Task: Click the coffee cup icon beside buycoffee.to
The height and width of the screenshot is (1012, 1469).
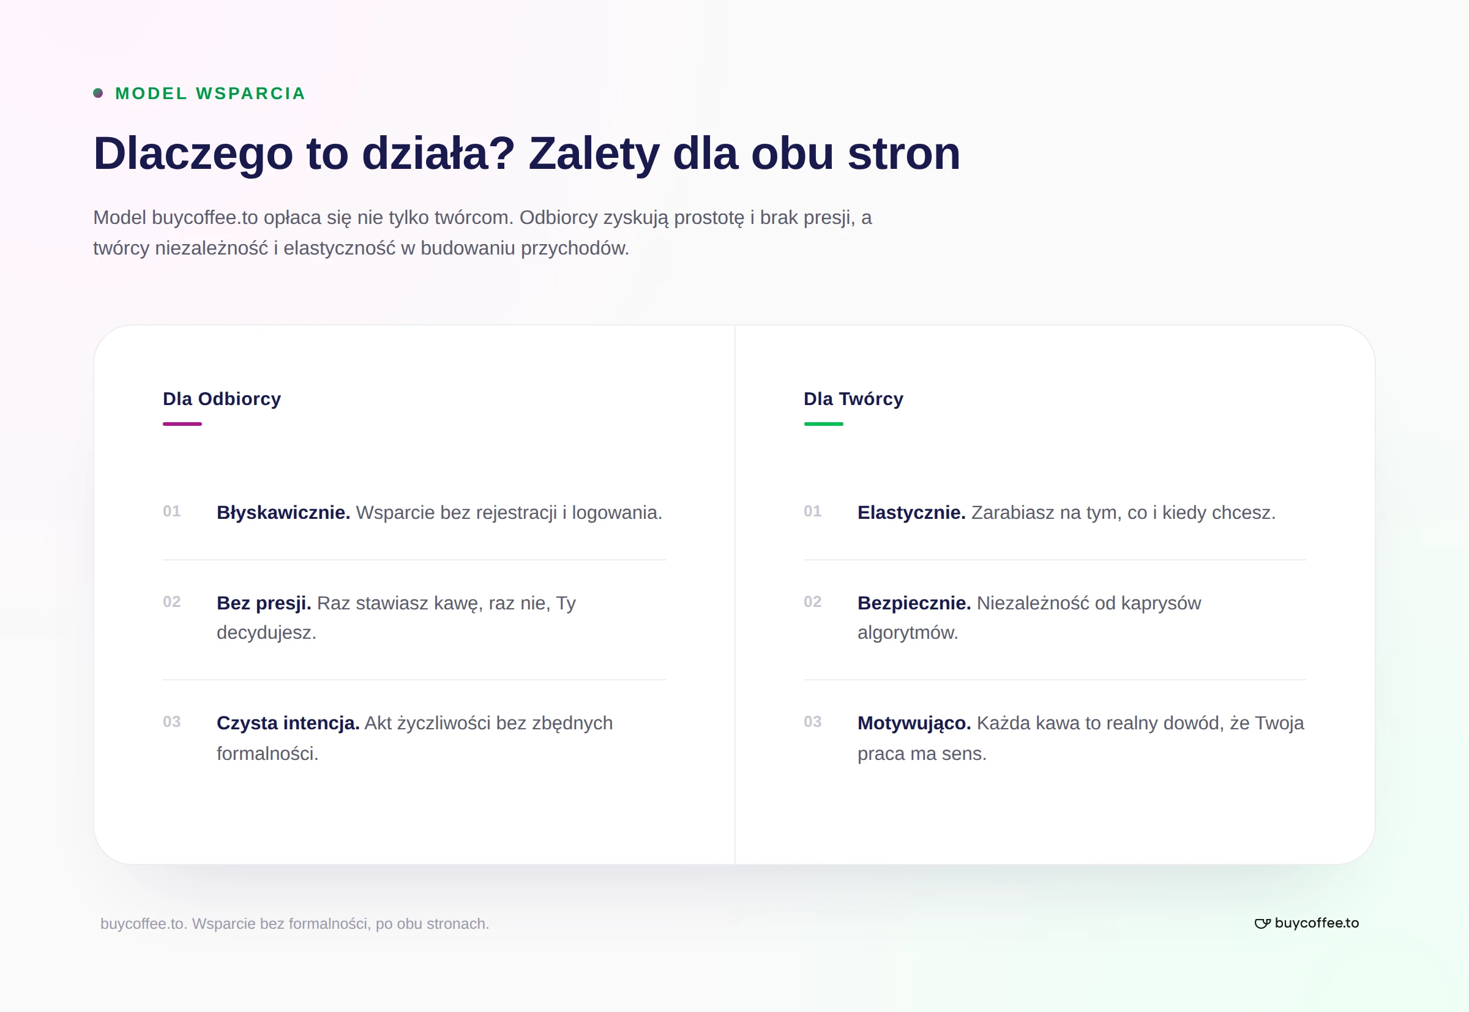Action: tap(1262, 923)
